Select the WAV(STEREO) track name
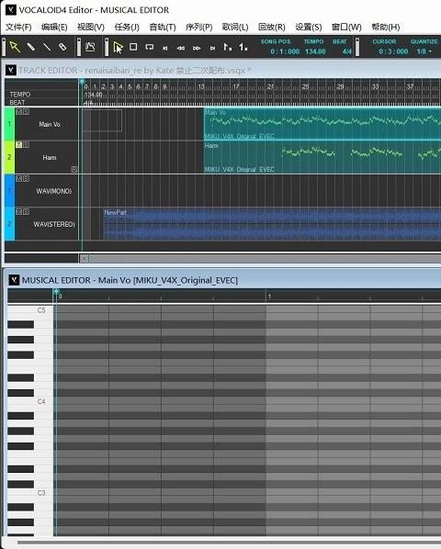Screen dimensions: 441x549 [54, 224]
